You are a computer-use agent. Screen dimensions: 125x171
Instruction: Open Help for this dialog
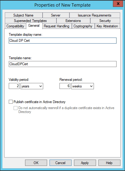coord(109,163)
